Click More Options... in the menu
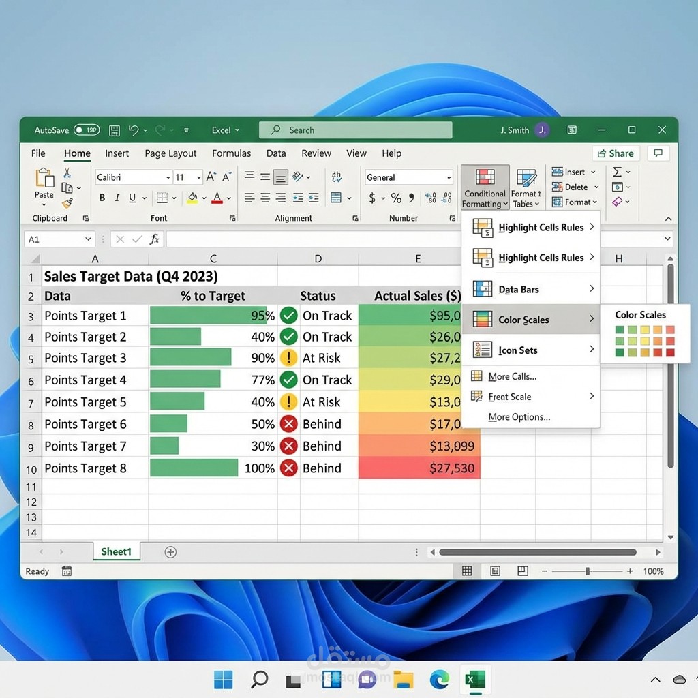This screenshot has width=698, height=698. click(519, 417)
